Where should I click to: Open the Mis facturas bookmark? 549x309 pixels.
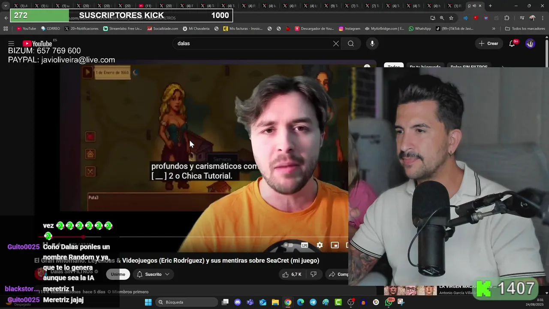(243, 28)
